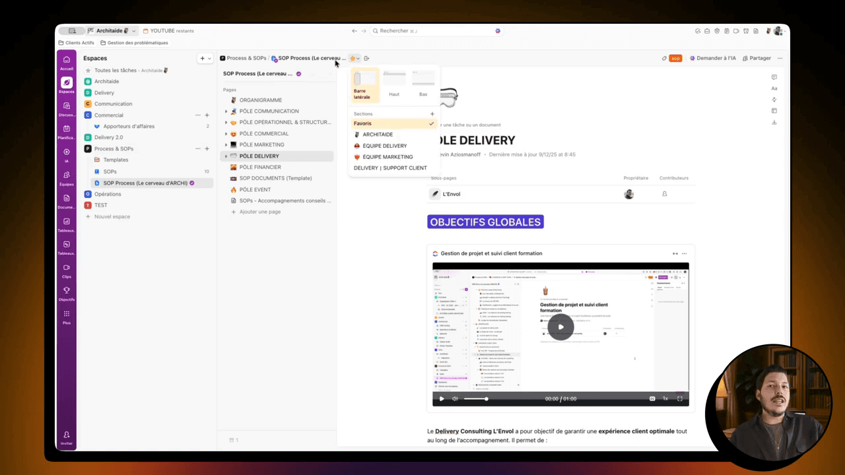
Task: Mute the embedded video audio
Action: coord(455,398)
